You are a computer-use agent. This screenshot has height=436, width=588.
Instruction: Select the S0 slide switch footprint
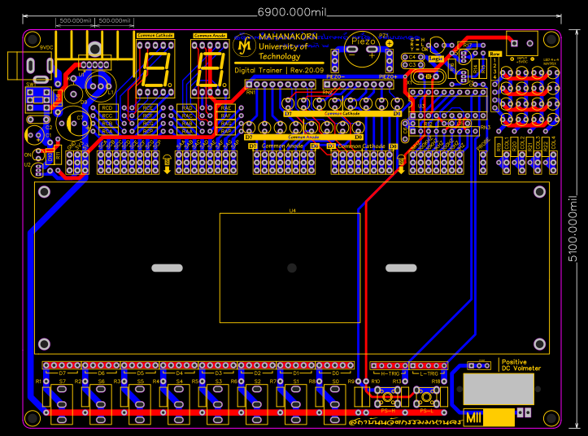(x=335, y=404)
